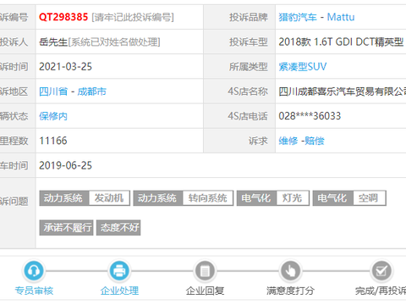The width and height of the screenshot is (406, 305).
Task: Click the complaint date 2021-03-25
Action: (x=65, y=67)
